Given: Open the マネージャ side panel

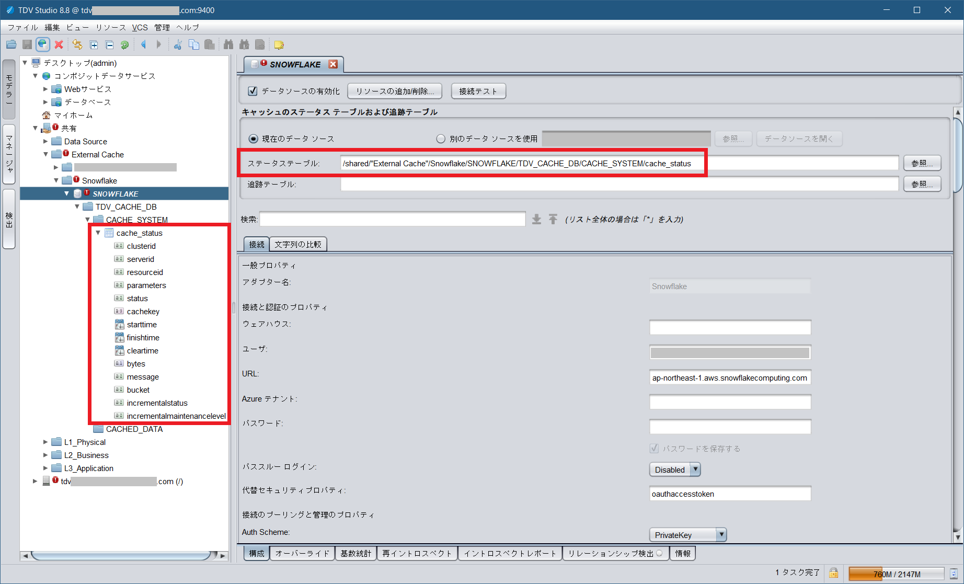Looking at the screenshot, I should [x=9, y=154].
